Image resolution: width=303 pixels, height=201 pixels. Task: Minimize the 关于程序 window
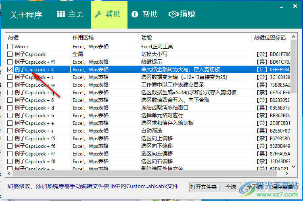(x=281, y=6)
